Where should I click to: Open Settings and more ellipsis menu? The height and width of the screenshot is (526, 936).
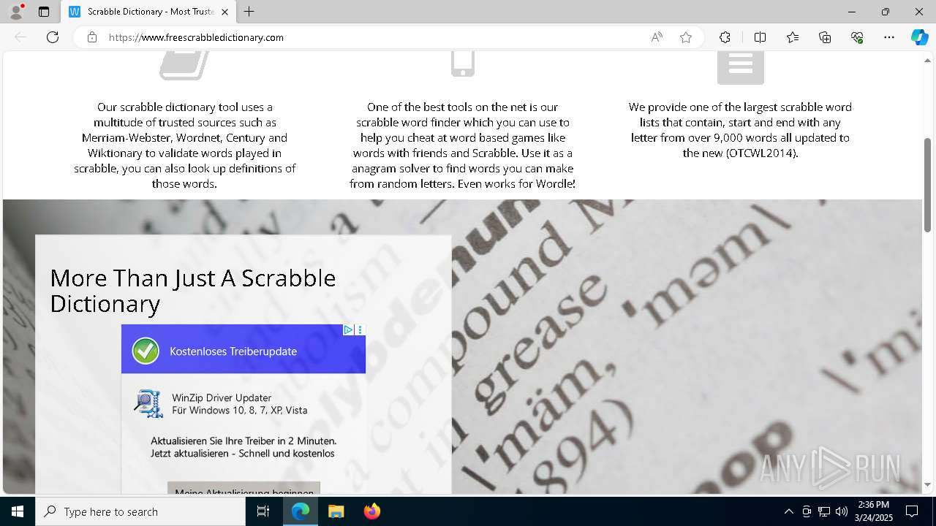(x=889, y=37)
